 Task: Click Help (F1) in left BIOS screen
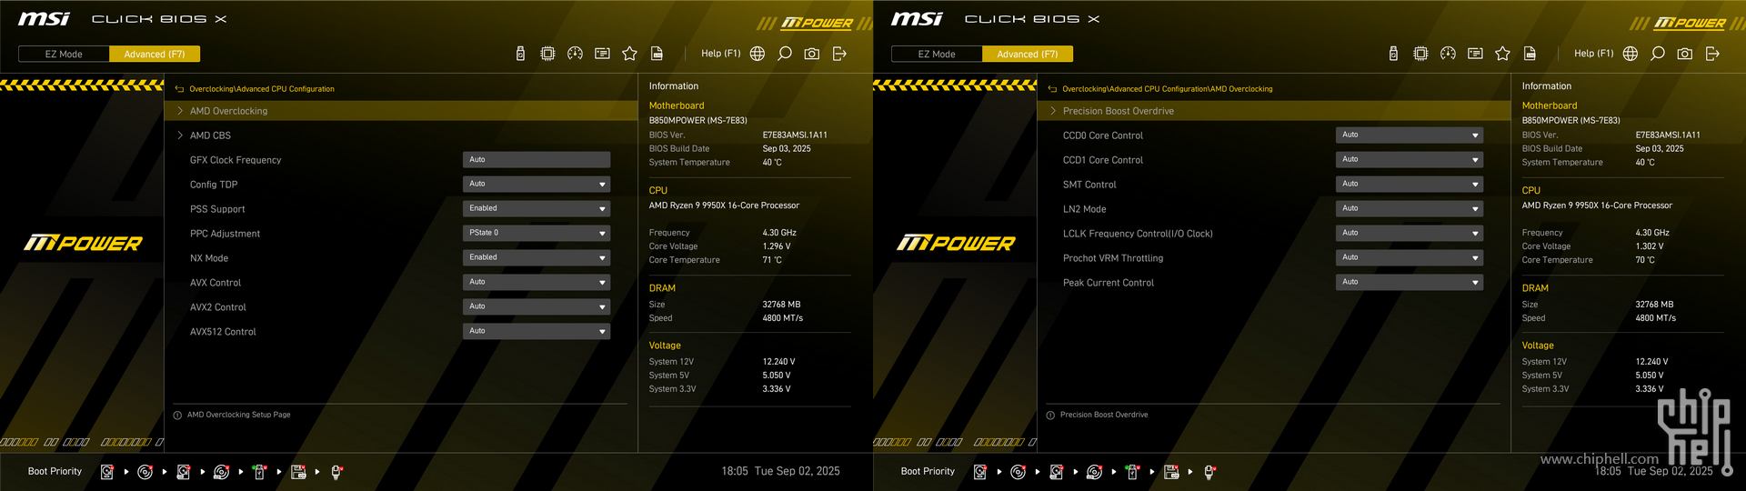click(x=720, y=54)
